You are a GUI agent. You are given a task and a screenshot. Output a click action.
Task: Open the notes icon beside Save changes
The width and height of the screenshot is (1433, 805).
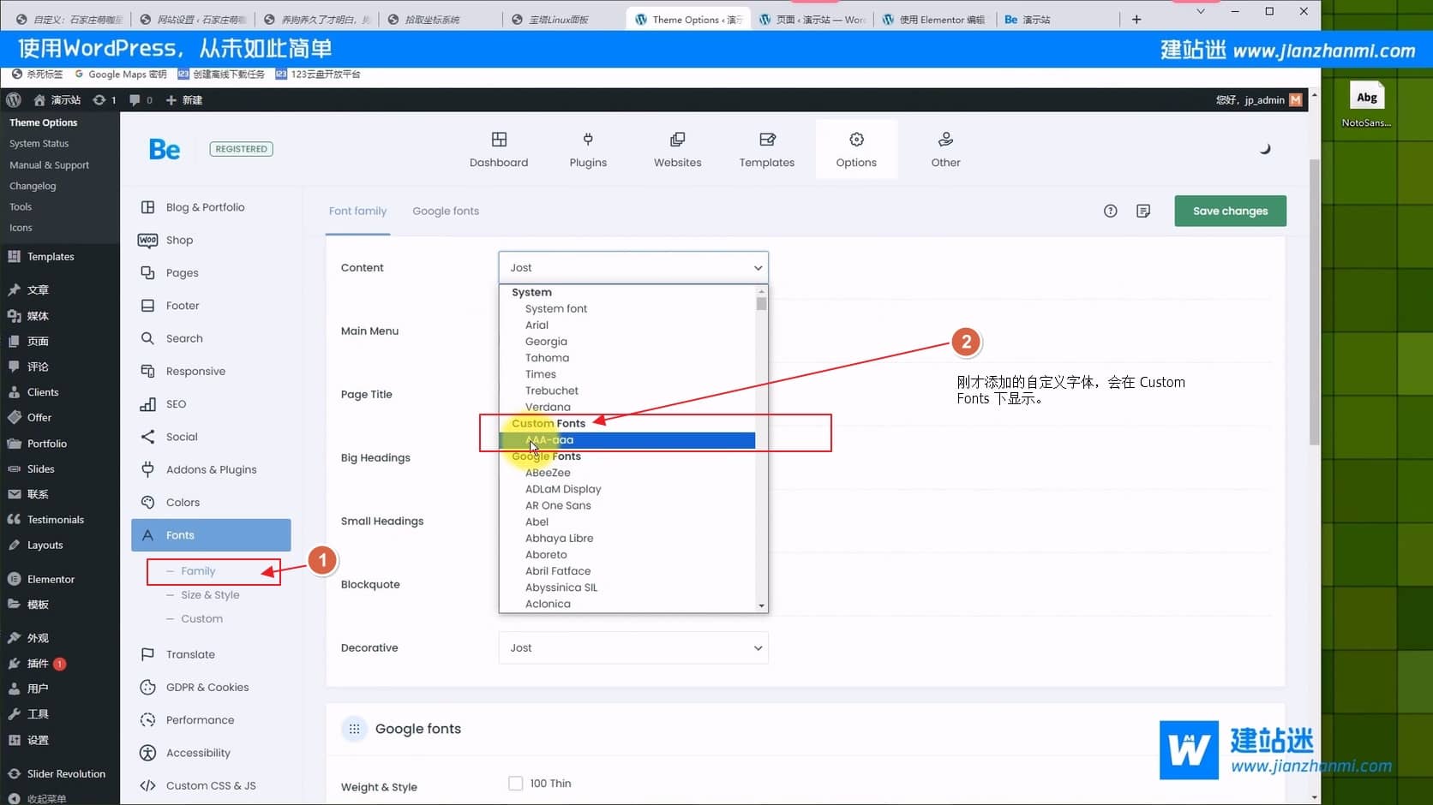point(1142,211)
